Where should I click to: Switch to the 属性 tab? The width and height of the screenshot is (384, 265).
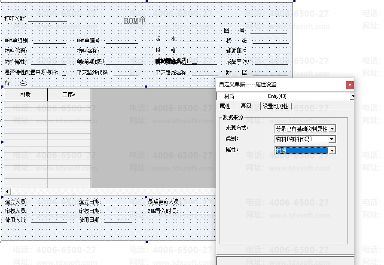click(x=225, y=106)
